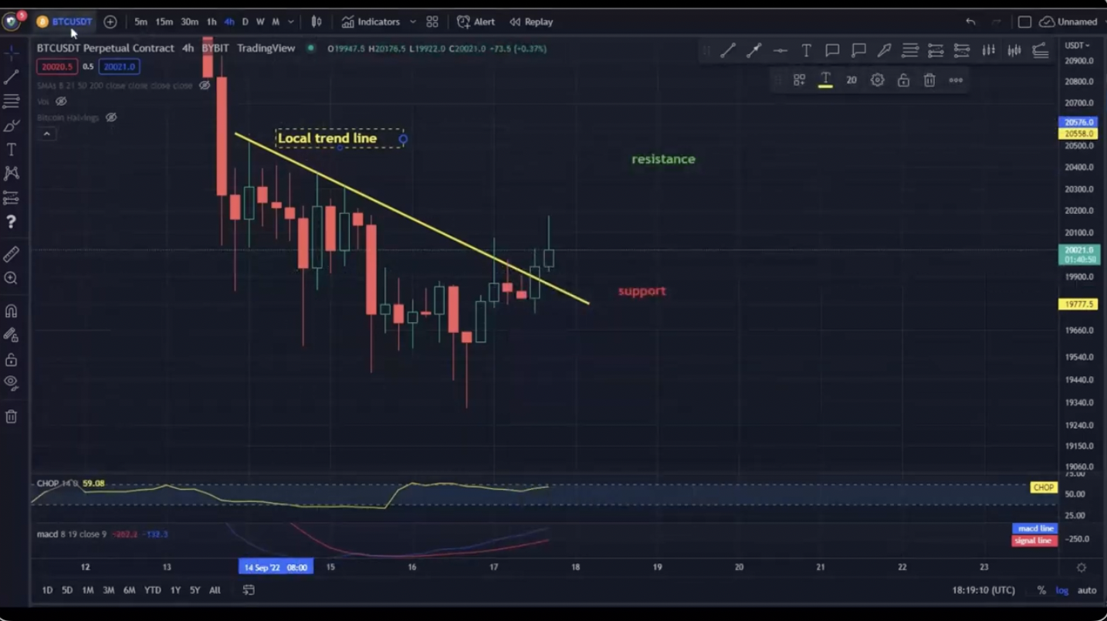Image resolution: width=1107 pixels, height=621 pixels.
Task: Pick the arrow line in favorites toolbar
Action: pyautogui.click(x=754, y=50)
